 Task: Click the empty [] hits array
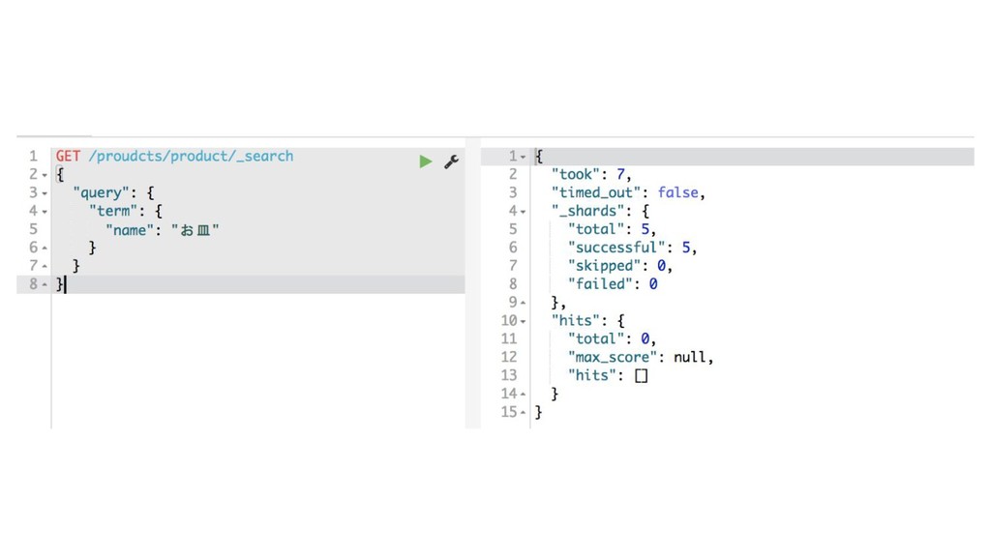coord(642,376)
